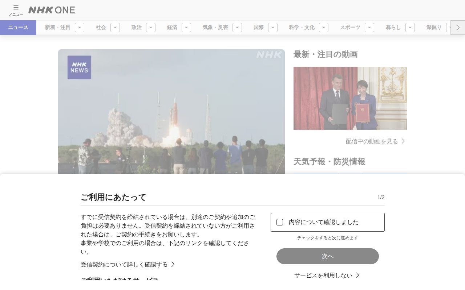
Task: Expand the 暮らし dropdown arrow
Action: tap(410, 28)
